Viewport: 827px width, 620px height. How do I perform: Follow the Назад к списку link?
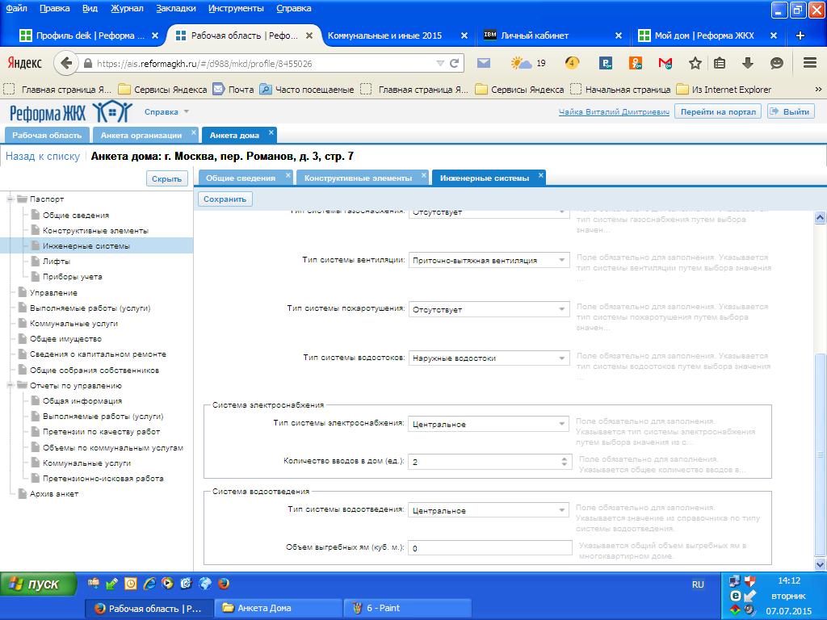tap(43, 157)
